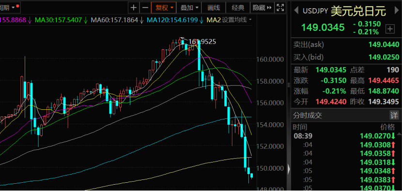The height and width of the screenshot is (191, 402).
Task: Click red record dot near 周期
Action: (17, 6)
